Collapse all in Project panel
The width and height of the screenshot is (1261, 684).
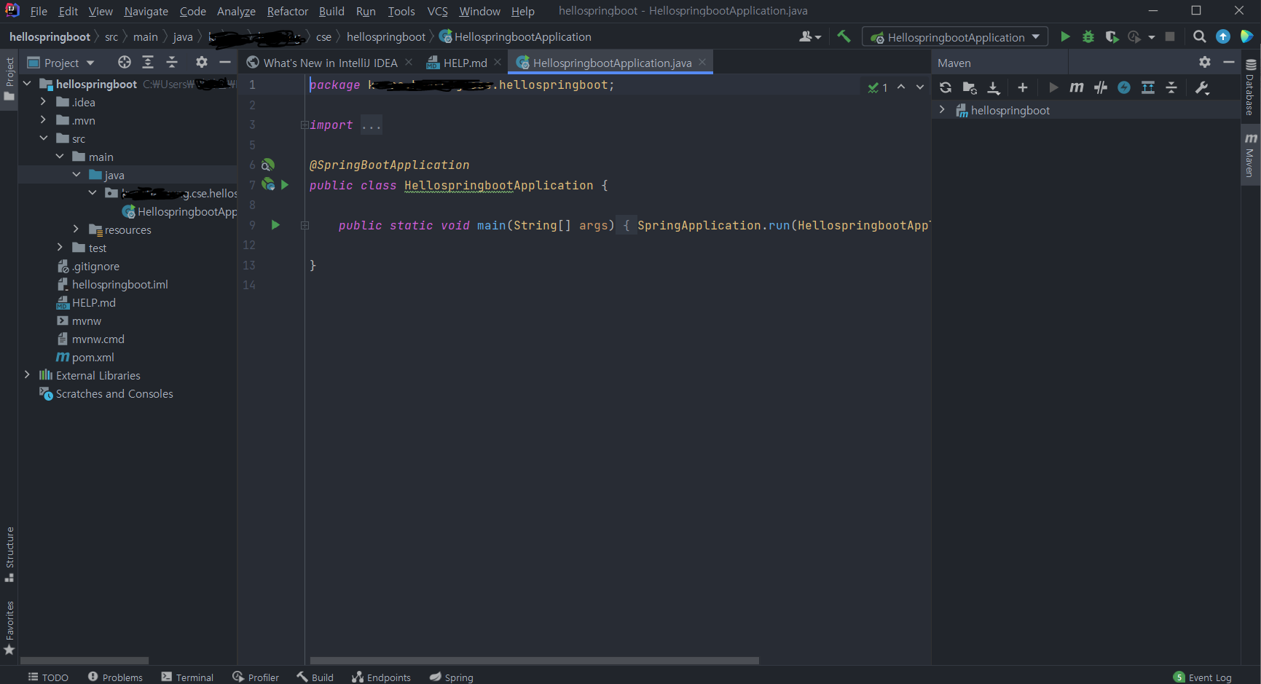coord(172,63)
